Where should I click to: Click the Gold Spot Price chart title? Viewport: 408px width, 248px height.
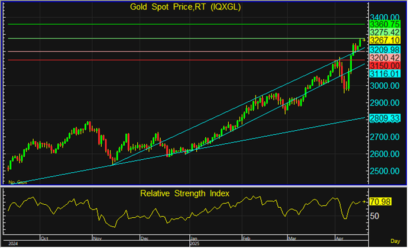[184, 7]
